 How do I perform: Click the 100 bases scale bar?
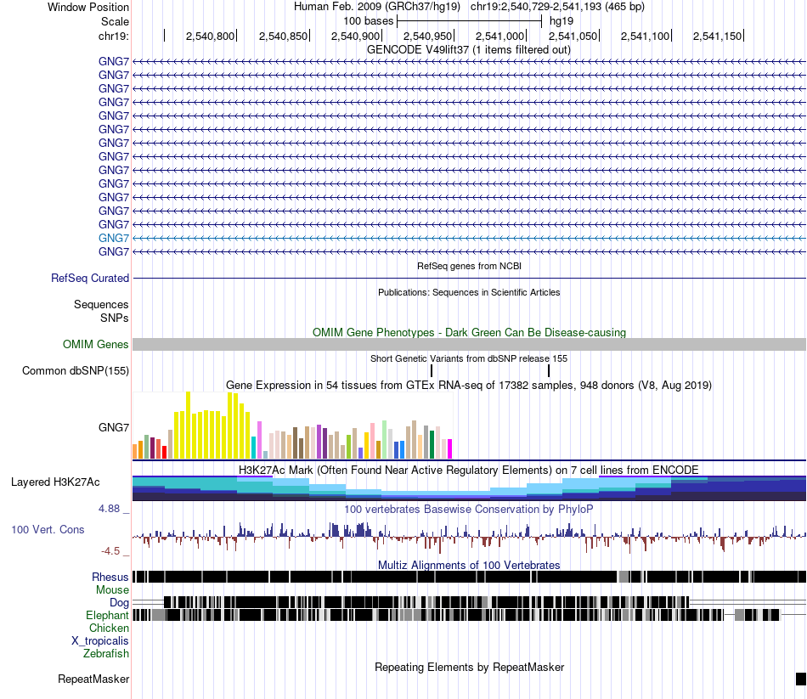coord(470,21)
